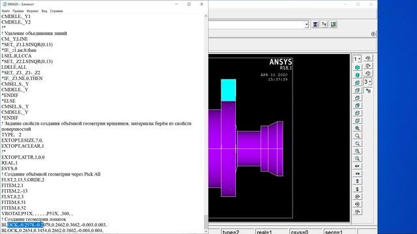Click Notepad scrollbar up arrow
The width and height of the screenshot is (417, 234).
click(x=206, y=16)
